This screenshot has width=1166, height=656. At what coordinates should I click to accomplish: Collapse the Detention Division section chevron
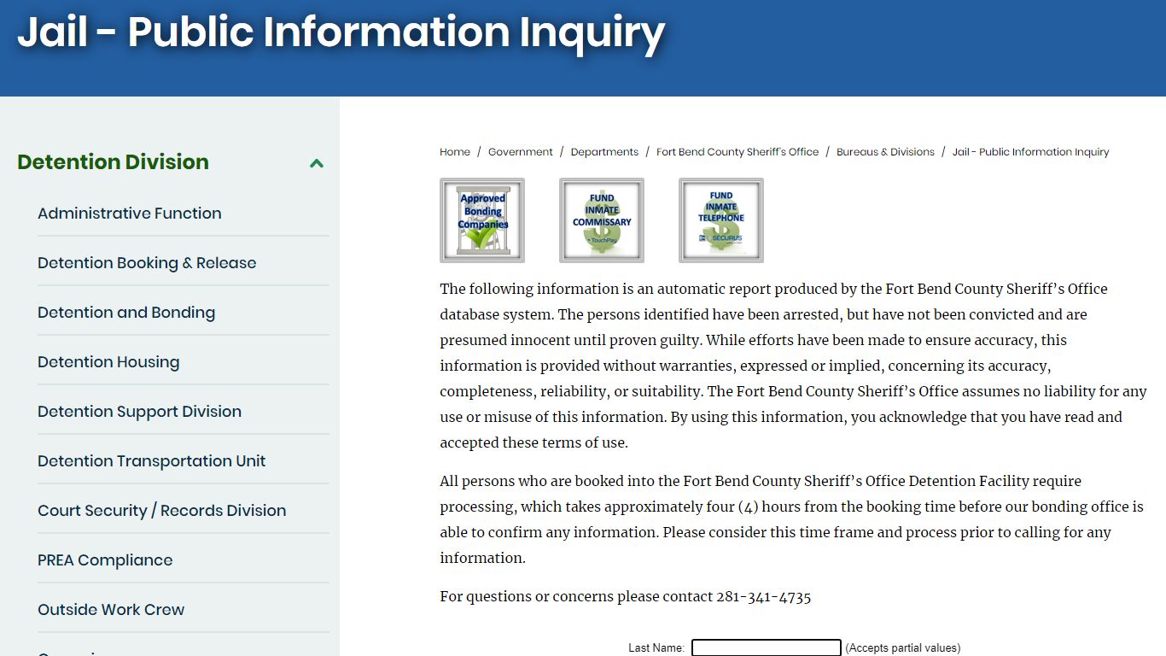[x=317, y=162]
